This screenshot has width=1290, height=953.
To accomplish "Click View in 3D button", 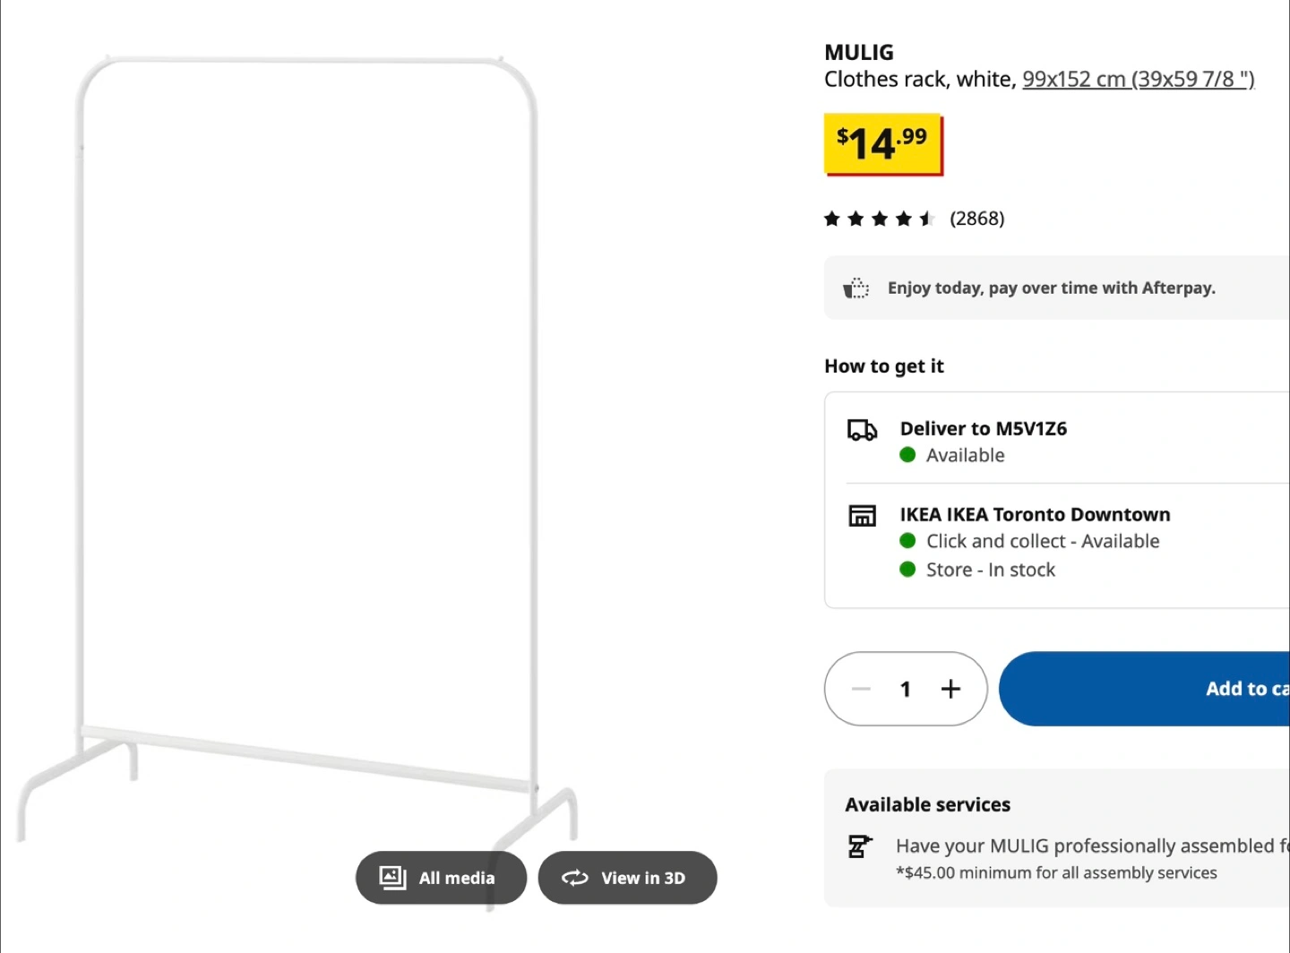I will [x=627, y=878].
